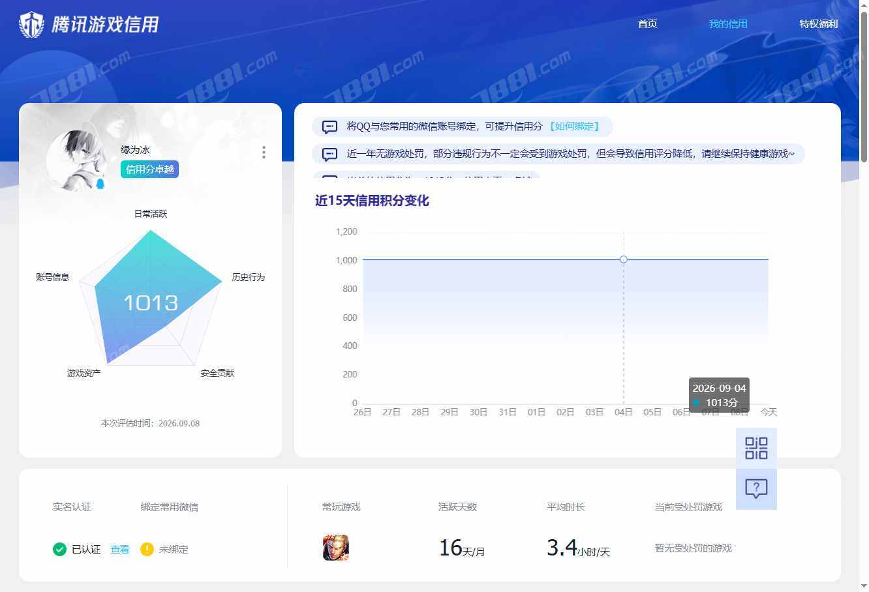Click the 查看 link beside 已认证

[120, 550]
